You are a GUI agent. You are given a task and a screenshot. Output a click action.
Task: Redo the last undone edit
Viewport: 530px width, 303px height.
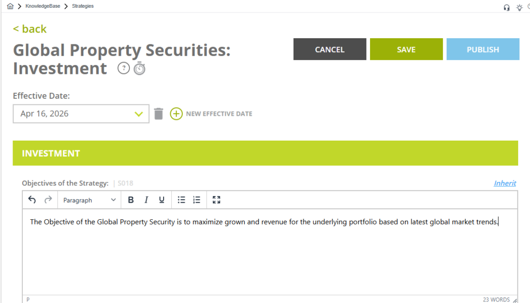(48, 200)
